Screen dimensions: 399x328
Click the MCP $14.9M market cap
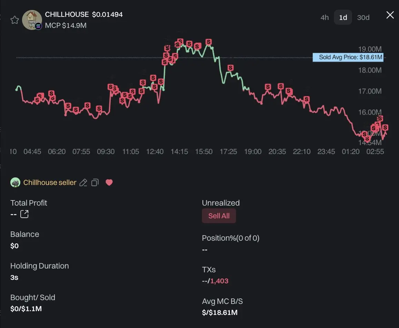(x=66, y=26)
